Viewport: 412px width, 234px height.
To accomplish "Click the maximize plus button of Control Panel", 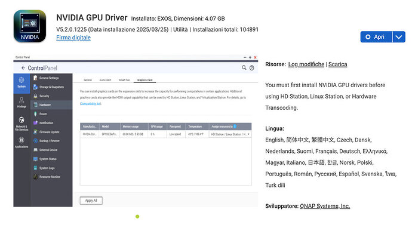I will click(x=250, y=57).
